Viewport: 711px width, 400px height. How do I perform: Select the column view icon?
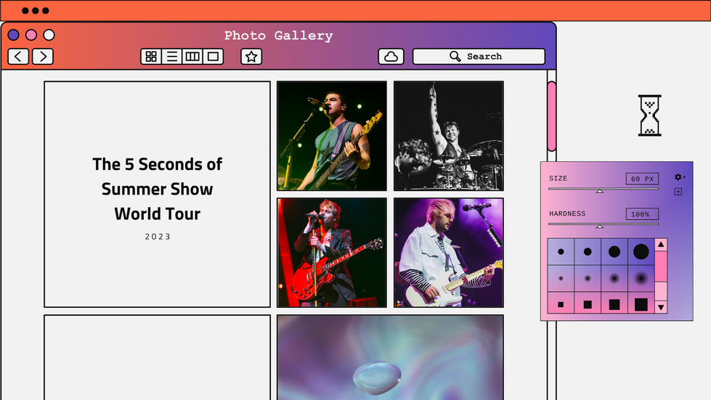192,57
